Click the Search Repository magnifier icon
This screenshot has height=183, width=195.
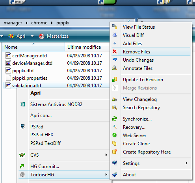coord(115,107)
